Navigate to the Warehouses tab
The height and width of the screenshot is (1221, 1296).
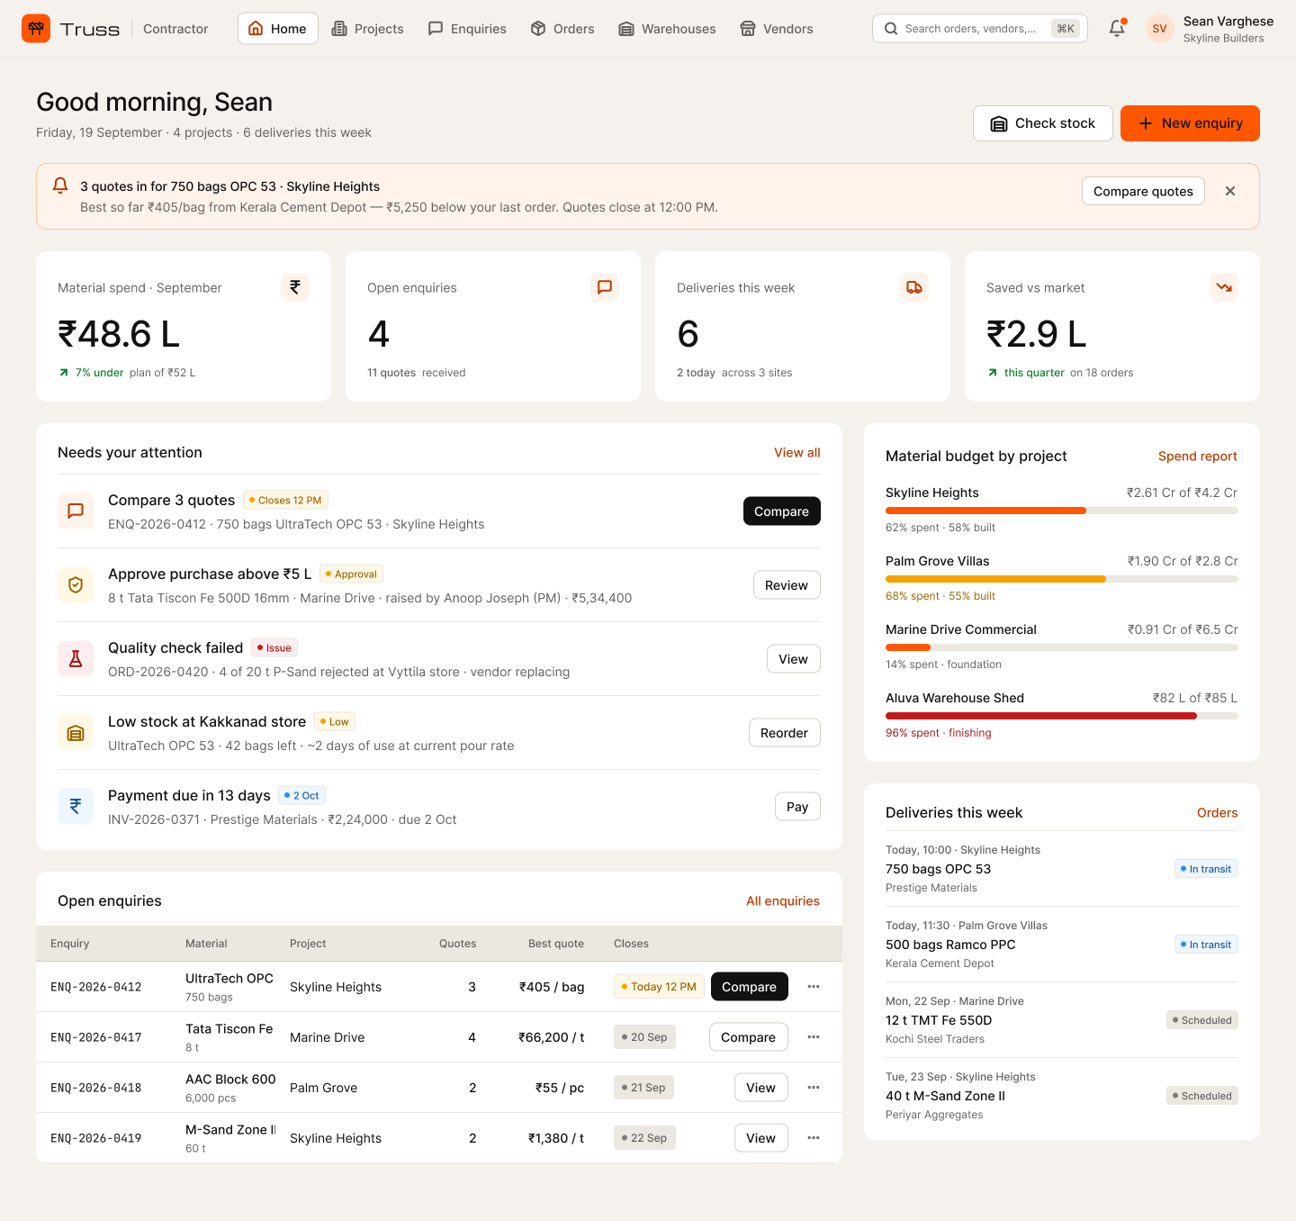point(667,29)
